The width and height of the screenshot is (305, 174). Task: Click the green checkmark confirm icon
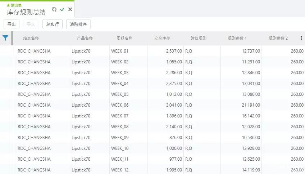[62, 9]
